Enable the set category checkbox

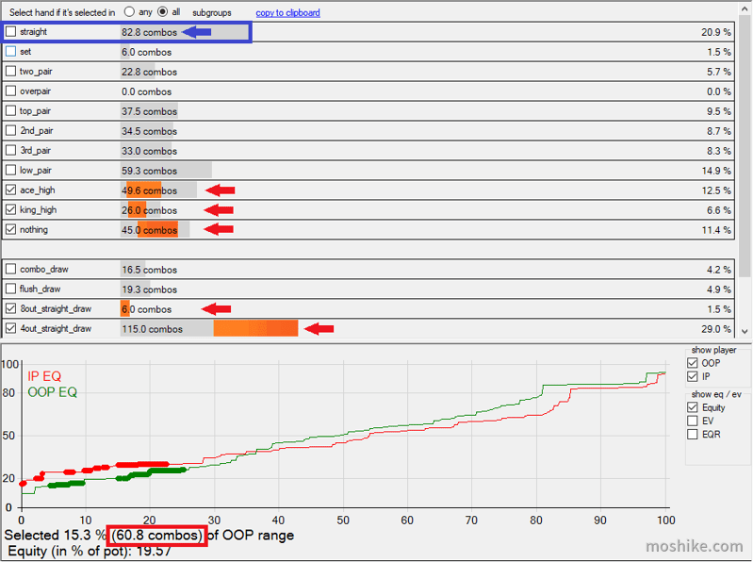10,52
